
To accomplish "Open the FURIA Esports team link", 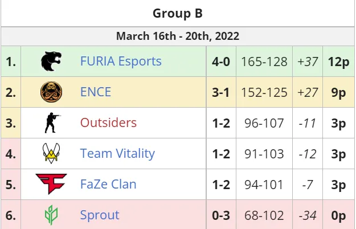I will tap(121, 62).
